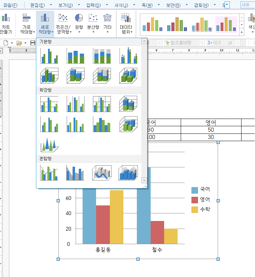Click the 영어 table header cell
Viewport: 255px width, 277px height.
211,122
